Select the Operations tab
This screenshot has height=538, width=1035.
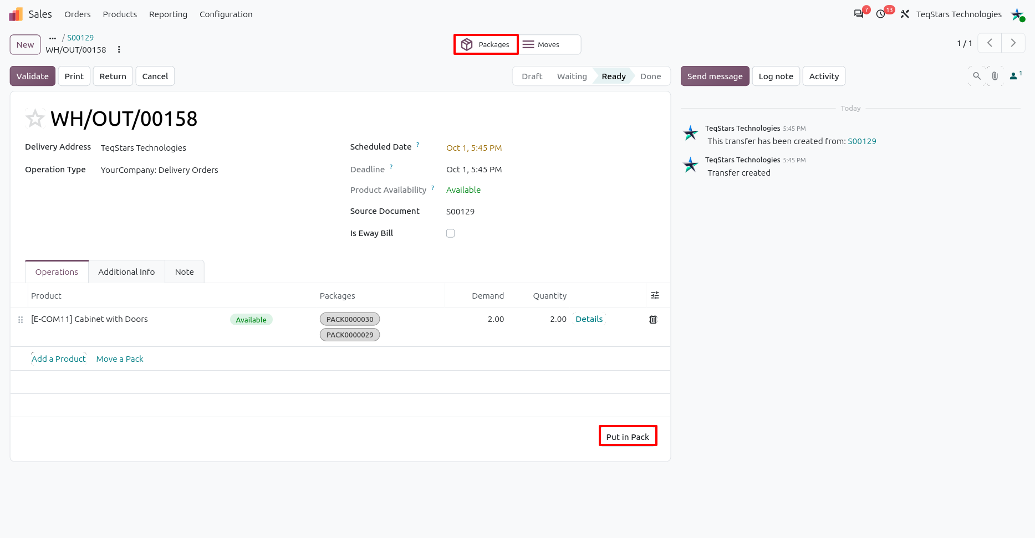57,271
